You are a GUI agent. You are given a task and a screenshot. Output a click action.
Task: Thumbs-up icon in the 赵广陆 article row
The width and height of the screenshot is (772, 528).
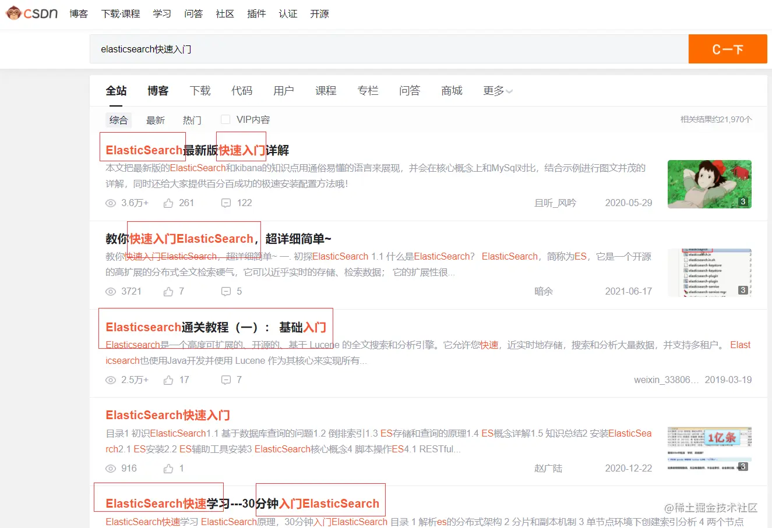168,469
